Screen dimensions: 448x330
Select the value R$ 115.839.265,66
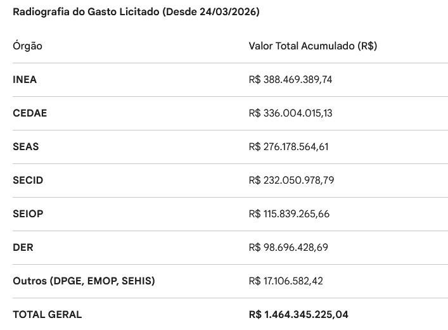[x=289, y=214]
